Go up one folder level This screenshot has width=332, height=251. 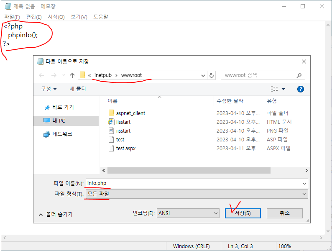pyautogui.click(x=72, y=75)
